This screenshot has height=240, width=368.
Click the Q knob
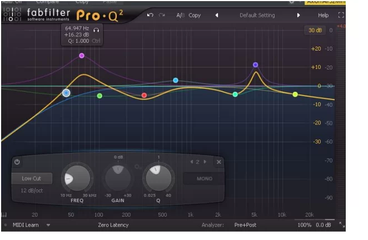(x=158, y=178)
